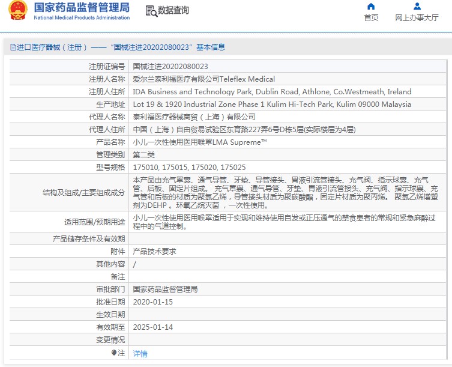Click National Medical Products Administration subtitle
This screenshot has height=367, width=452.
tap(82, 17)
